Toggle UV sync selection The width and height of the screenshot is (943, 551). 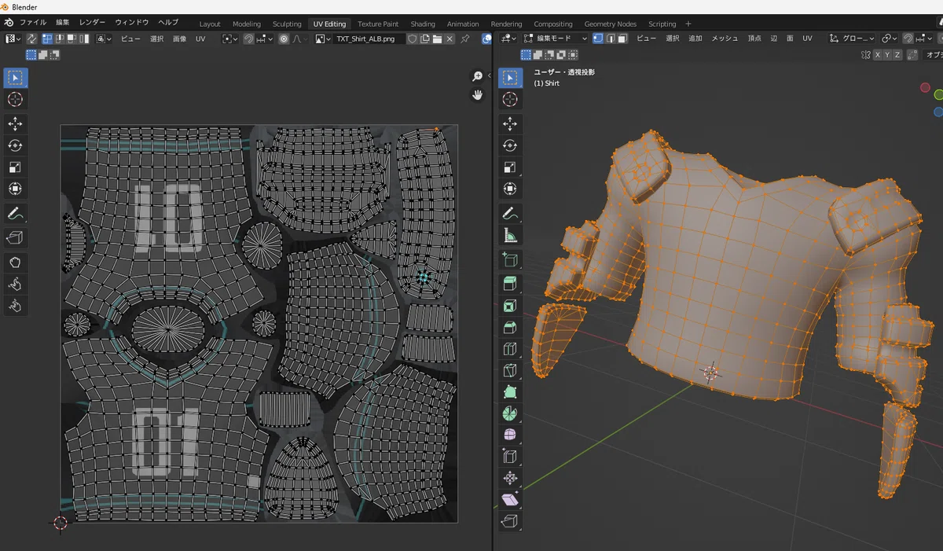pos(31,38)
